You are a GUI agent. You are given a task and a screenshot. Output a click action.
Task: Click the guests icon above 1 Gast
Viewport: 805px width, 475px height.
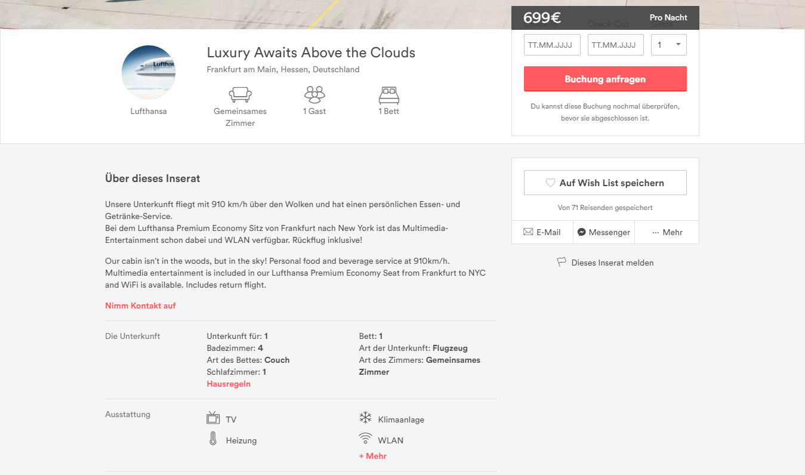click(314, 95)
